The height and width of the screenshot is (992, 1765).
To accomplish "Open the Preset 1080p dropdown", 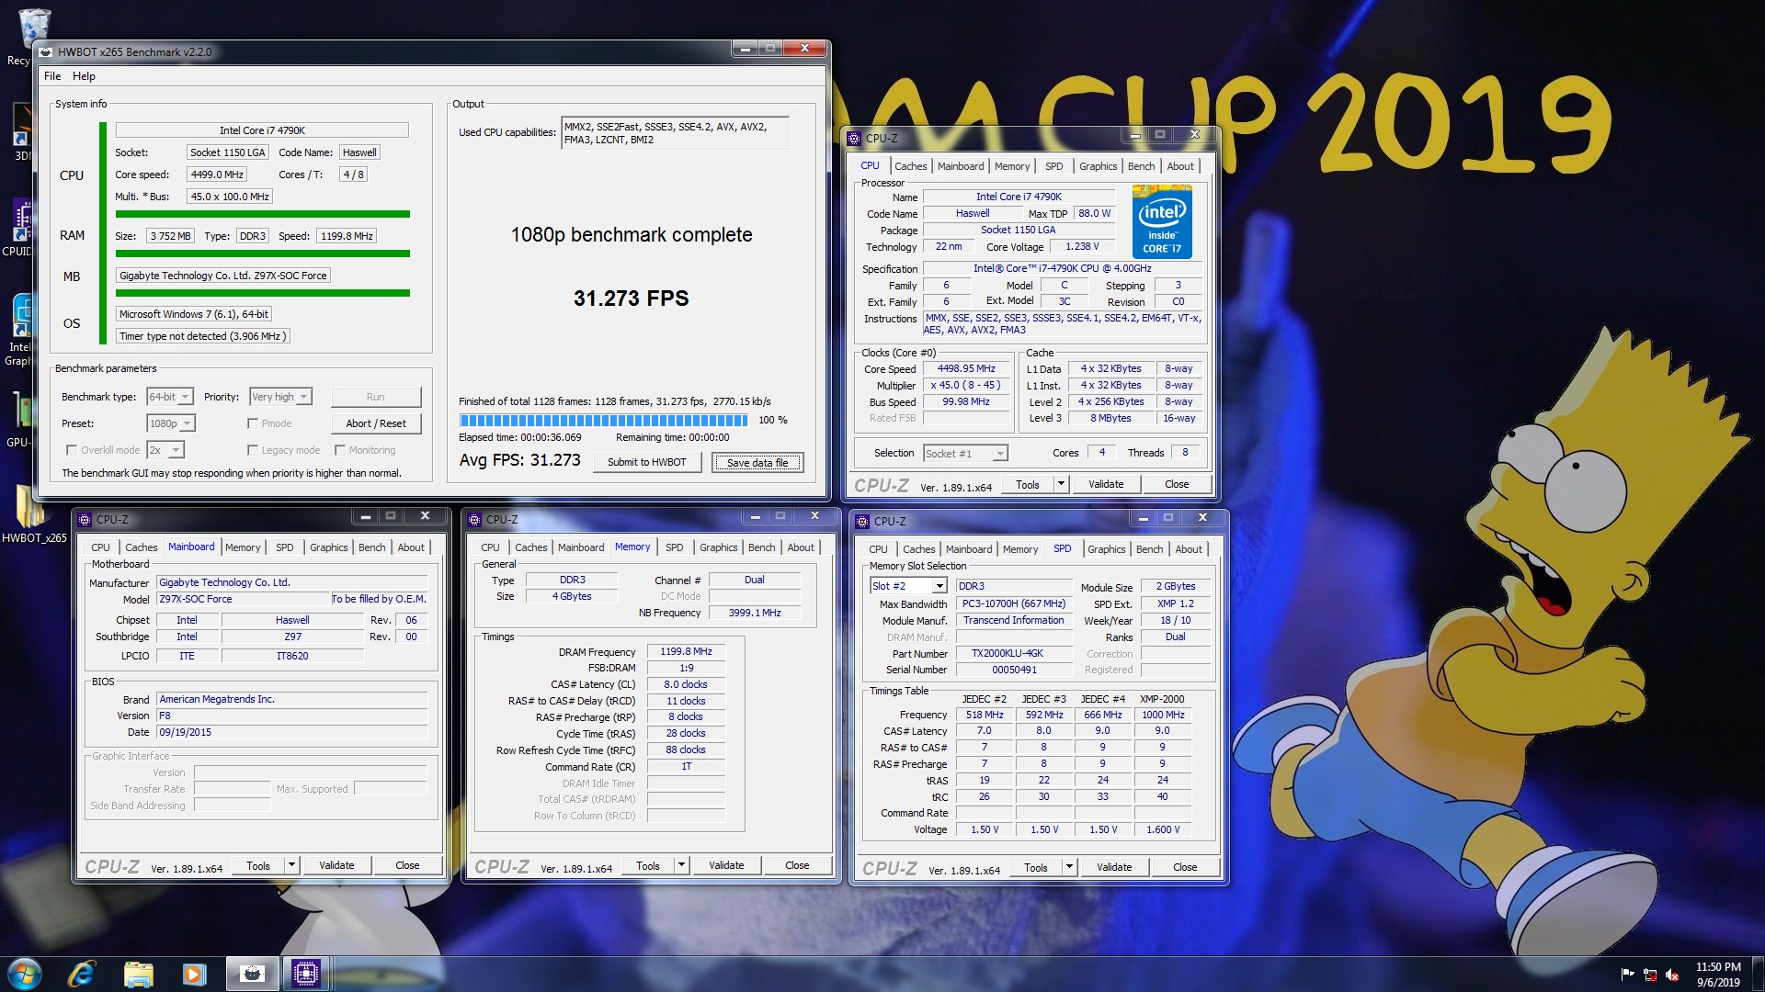I will [x=171, y=423].
